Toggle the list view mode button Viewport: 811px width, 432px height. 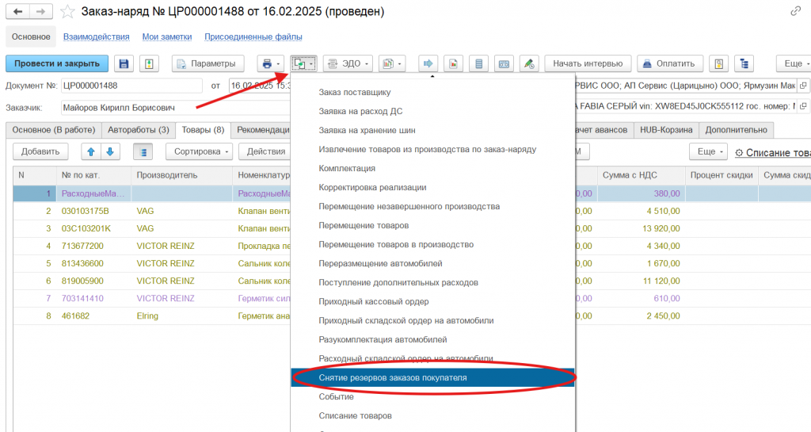143,151
